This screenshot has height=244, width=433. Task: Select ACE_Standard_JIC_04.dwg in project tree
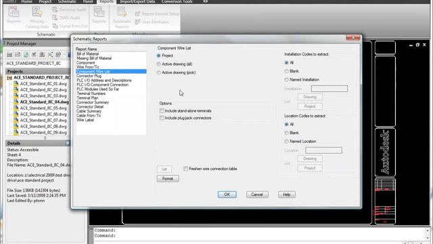[x=44, y=102]
